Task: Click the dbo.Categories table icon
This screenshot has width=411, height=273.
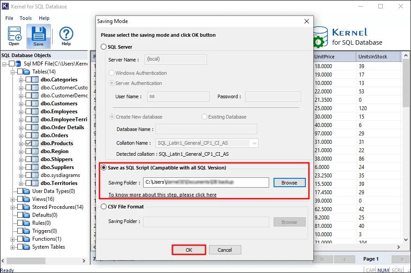Action: [x=35, y=80]
